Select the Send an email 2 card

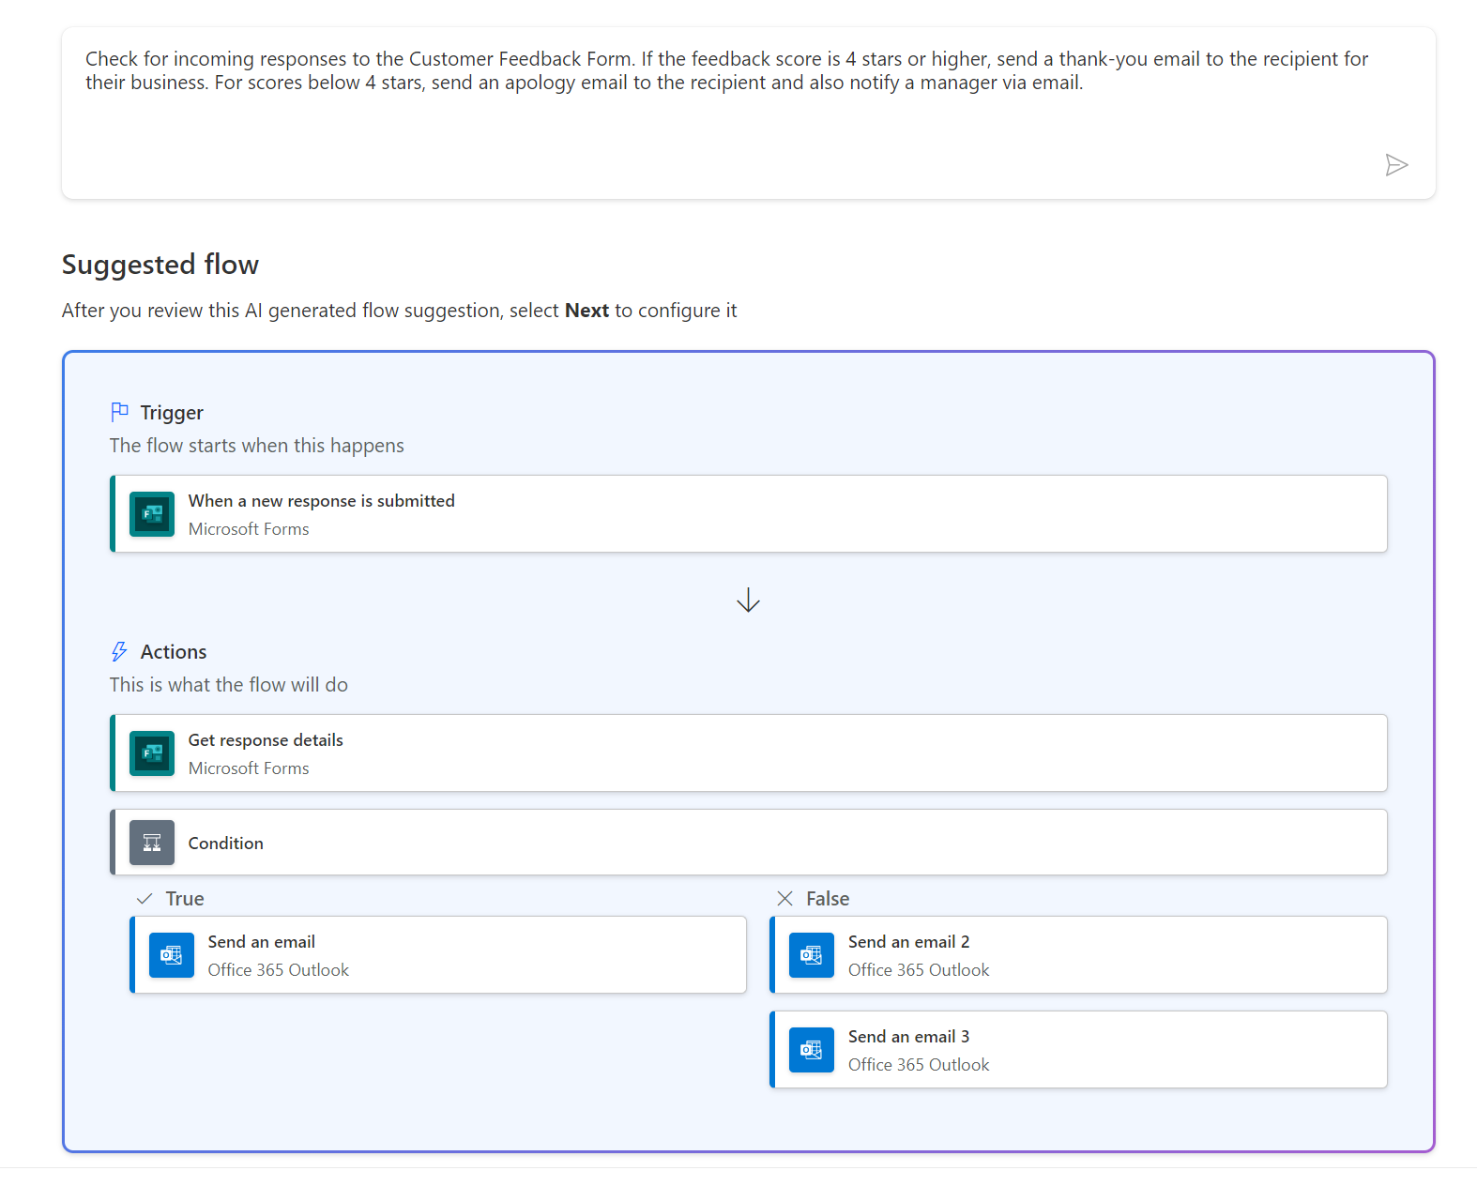pos(1079,955)
